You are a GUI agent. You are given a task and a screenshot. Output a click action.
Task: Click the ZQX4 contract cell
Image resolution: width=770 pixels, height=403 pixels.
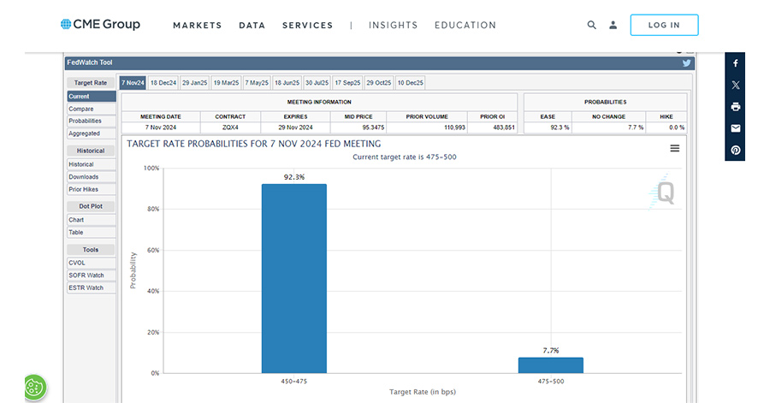point(230,127)
